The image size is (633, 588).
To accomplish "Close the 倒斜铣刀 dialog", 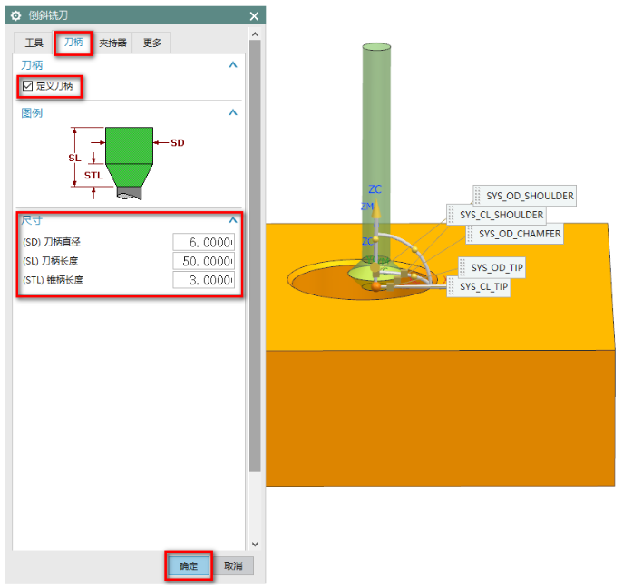I will click(254, 16).
